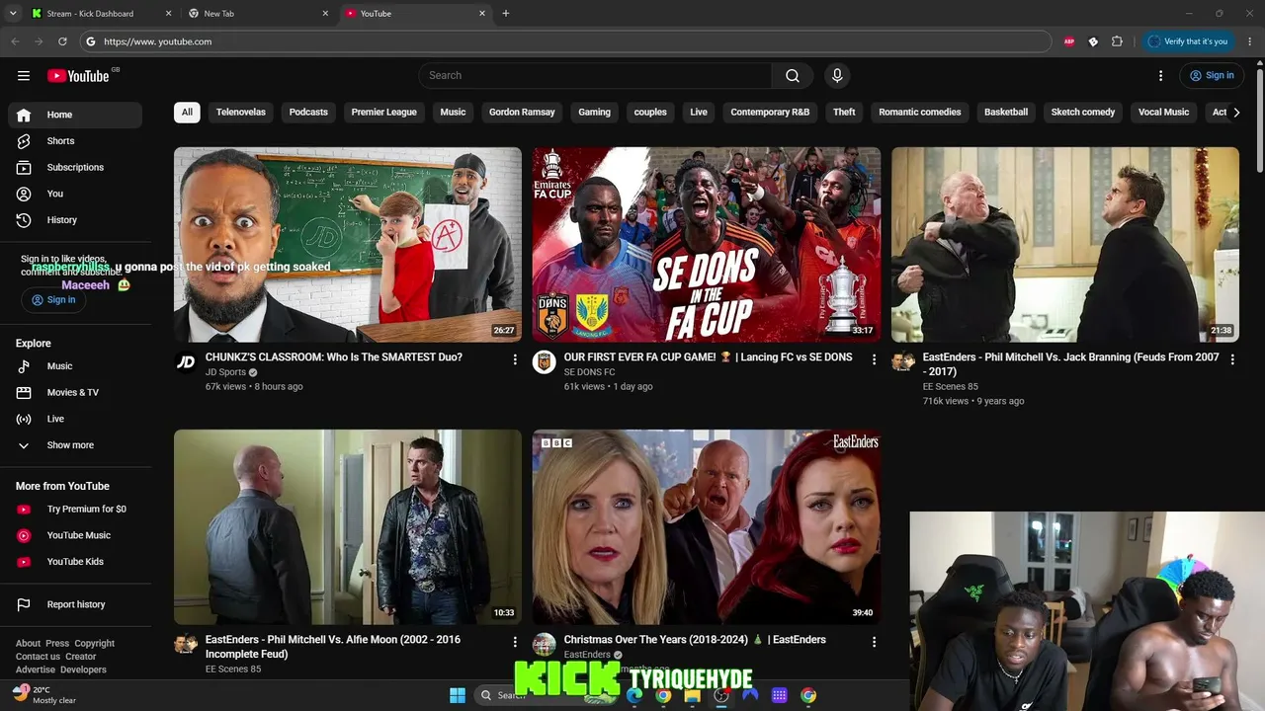Viewport: 1265px width, 711px height.
Task: Go to the YouTube logo homepage
Action: point(78,76)
